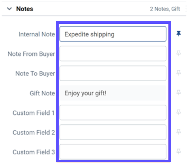Collapse the Notes section chevron

tap(10, 9)
